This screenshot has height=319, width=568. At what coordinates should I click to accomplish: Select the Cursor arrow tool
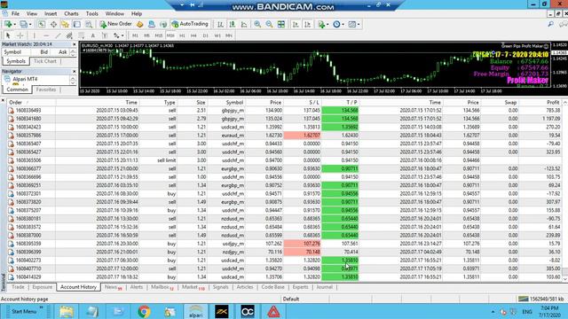pyautogui.click(x=8, y=35)
